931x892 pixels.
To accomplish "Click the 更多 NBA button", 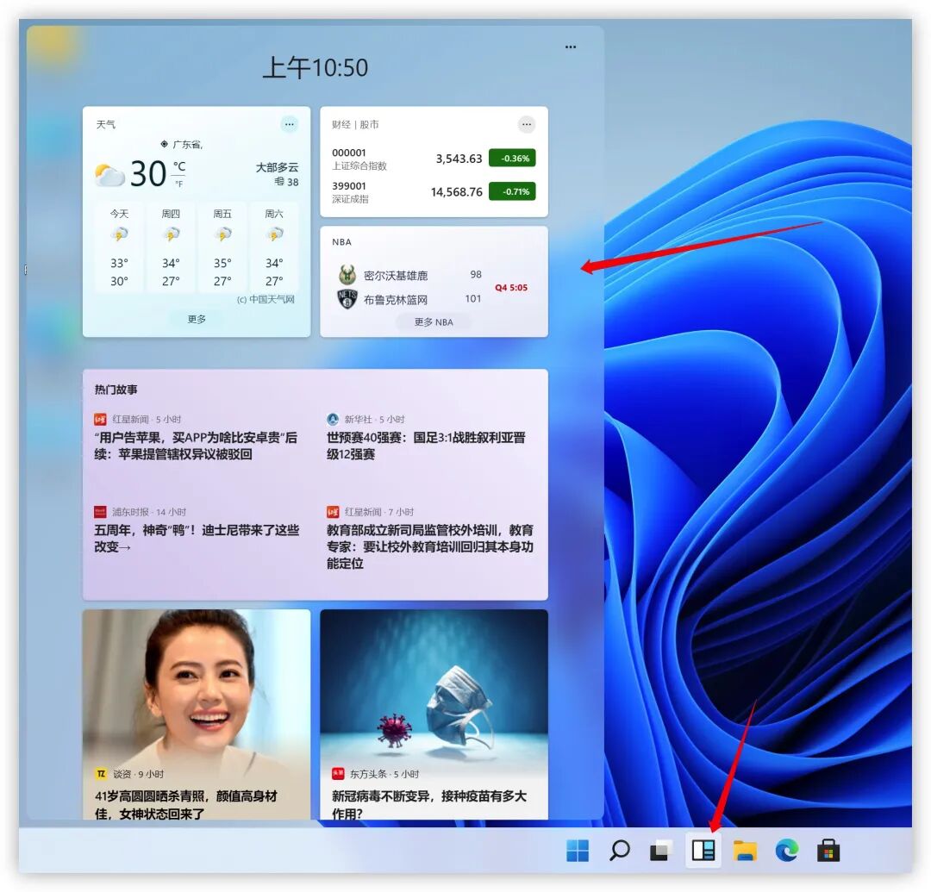I will pos(434,321).
